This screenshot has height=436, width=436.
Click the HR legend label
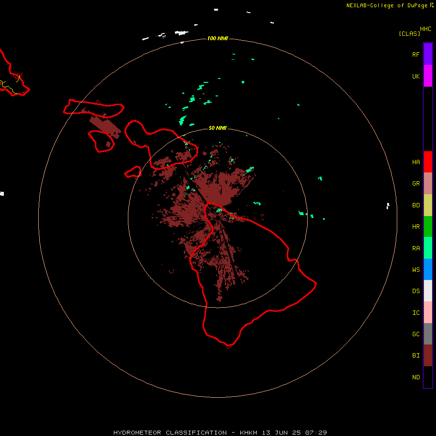click(416, 227)
